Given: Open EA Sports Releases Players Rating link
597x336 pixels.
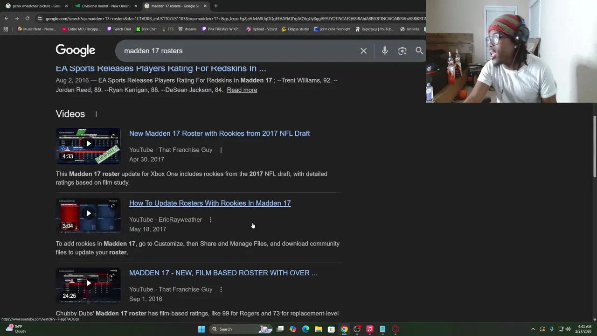Looking at the screenshot, I should [161, 68].
